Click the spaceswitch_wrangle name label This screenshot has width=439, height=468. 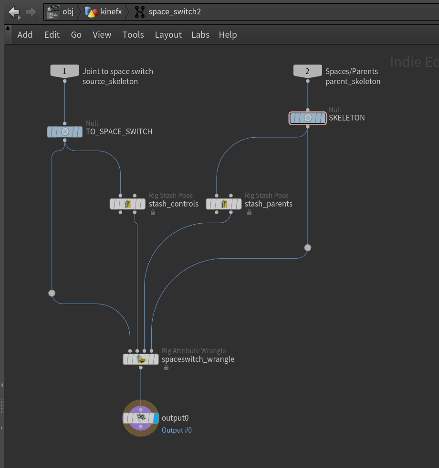198,359
